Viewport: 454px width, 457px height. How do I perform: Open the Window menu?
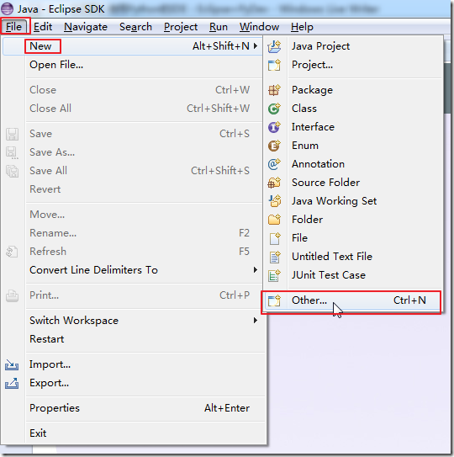[x=259, y=27]
